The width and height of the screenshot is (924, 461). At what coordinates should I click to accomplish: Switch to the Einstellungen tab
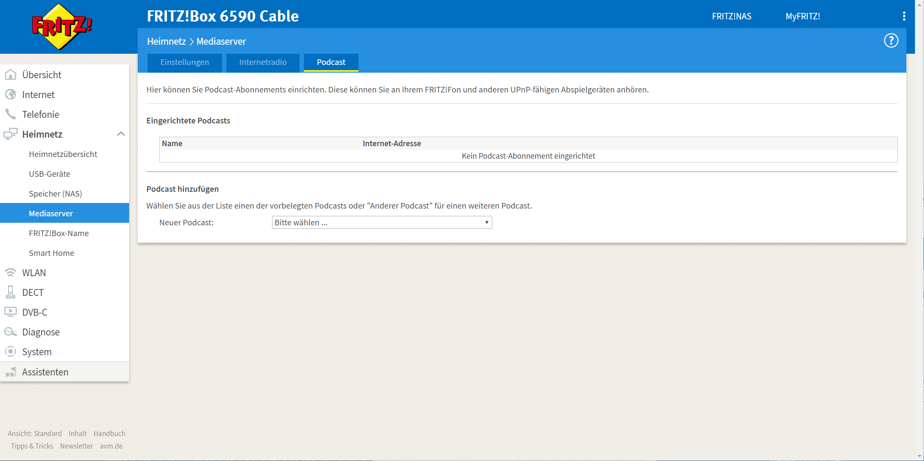pos(185,62)
